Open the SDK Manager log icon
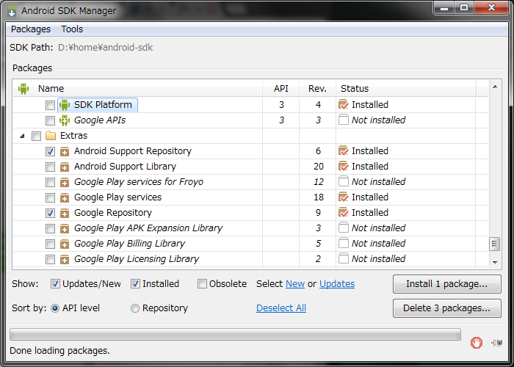The width and height of the screenshot is (514, 367). click(496, 343)
